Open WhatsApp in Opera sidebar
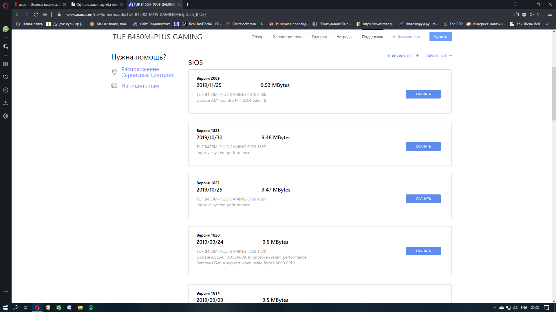The height and width of the screenshot is (312, 556). (x=6, y=29)
